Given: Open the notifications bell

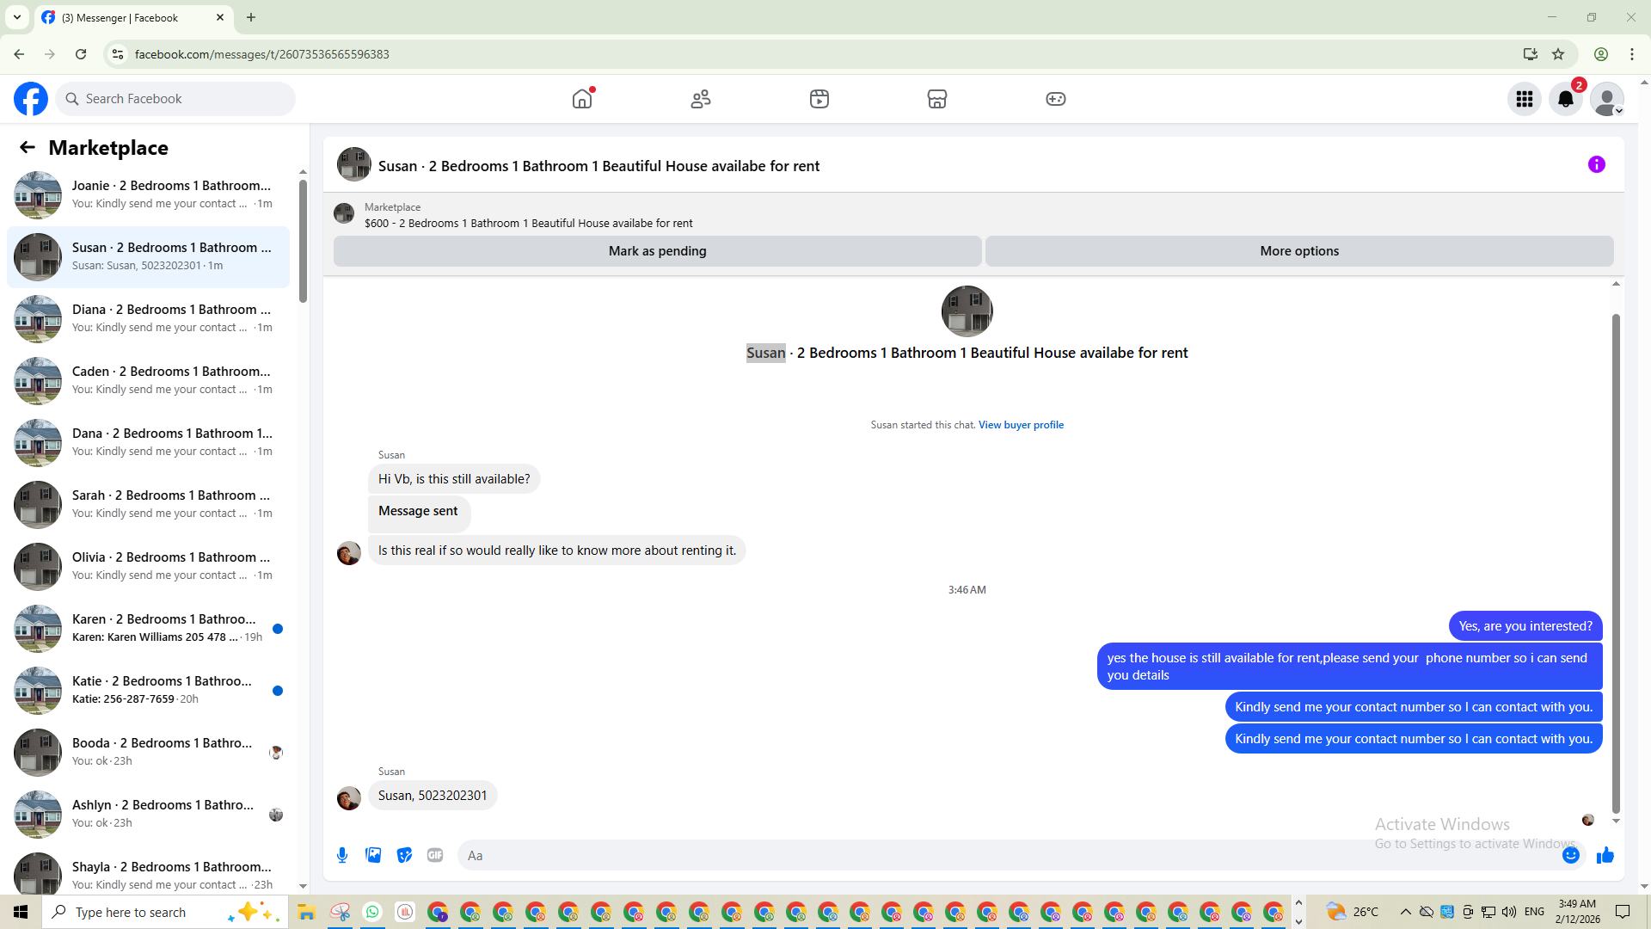Looking at the screenshot, I should [1566, 99].
